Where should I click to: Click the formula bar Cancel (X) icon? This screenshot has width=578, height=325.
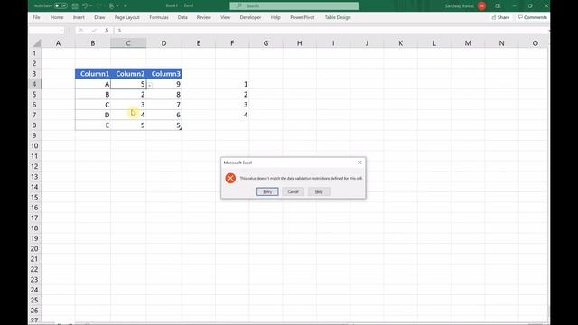pos(81,30)
